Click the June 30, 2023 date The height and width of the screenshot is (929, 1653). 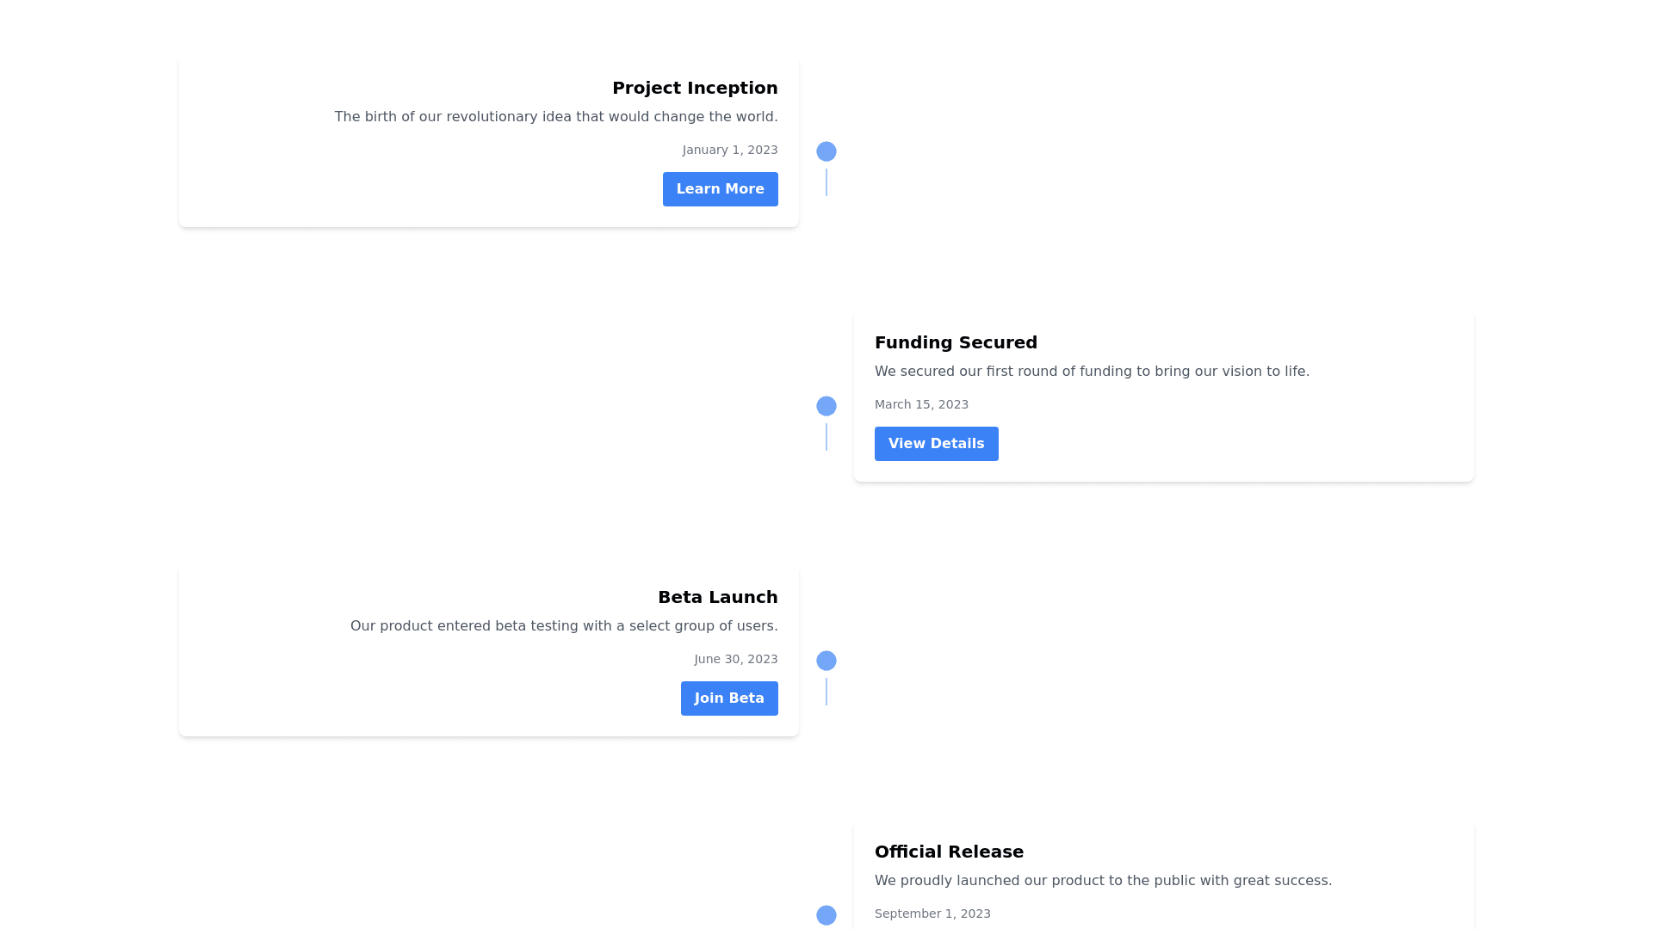tap(735, 659)
